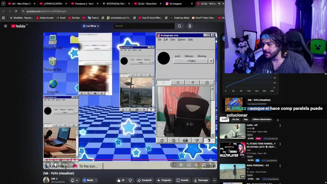Go back in browser history
Image resolution: width=327 pixels, height=184 pixels.
(x=4, y=11)
